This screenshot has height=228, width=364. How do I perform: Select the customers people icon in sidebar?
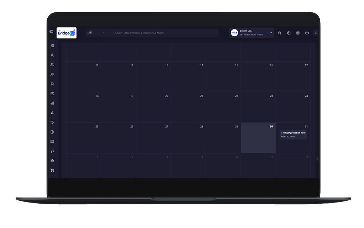52,64
